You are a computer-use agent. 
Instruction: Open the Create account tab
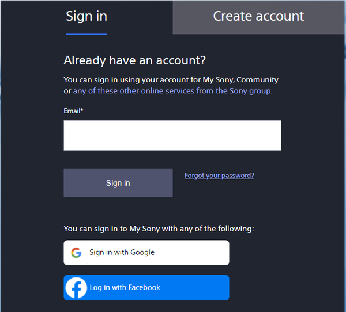coord(258,16)
